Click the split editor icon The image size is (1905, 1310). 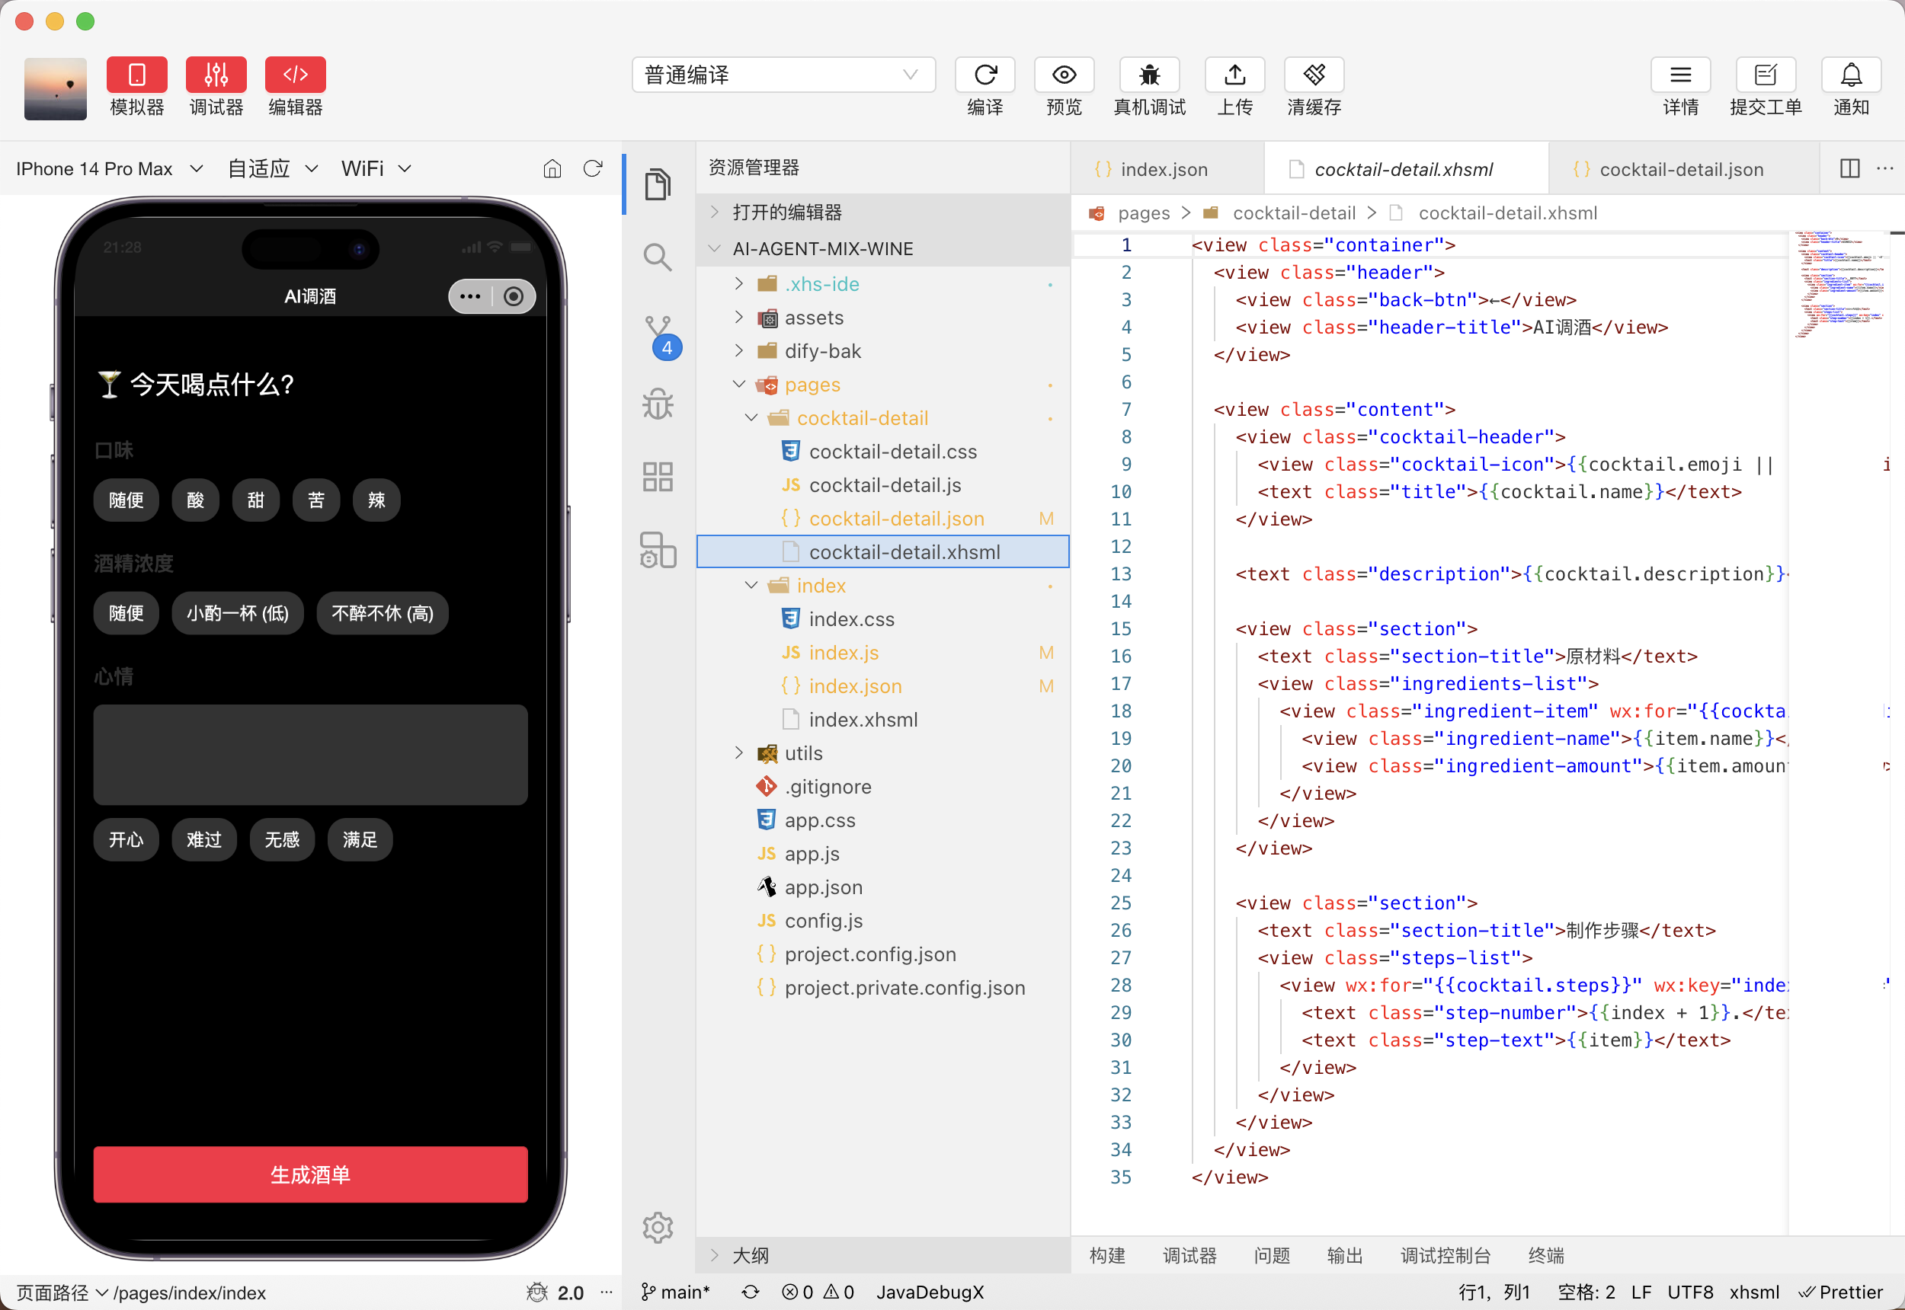click(1849, 168)
